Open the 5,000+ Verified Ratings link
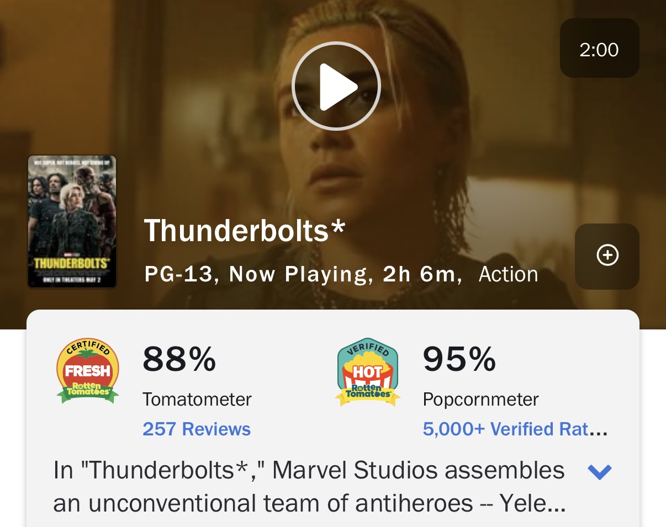Image resolution: width=666 pixels, height=527 pixels. coord(515,429)
